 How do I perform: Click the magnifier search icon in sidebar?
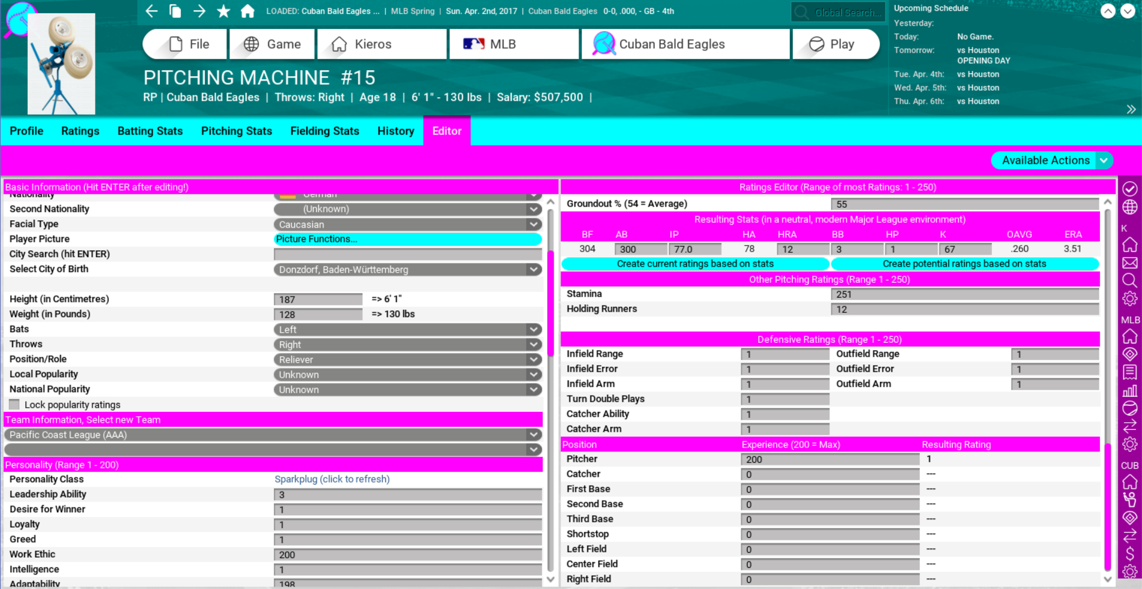point(1130,280)
